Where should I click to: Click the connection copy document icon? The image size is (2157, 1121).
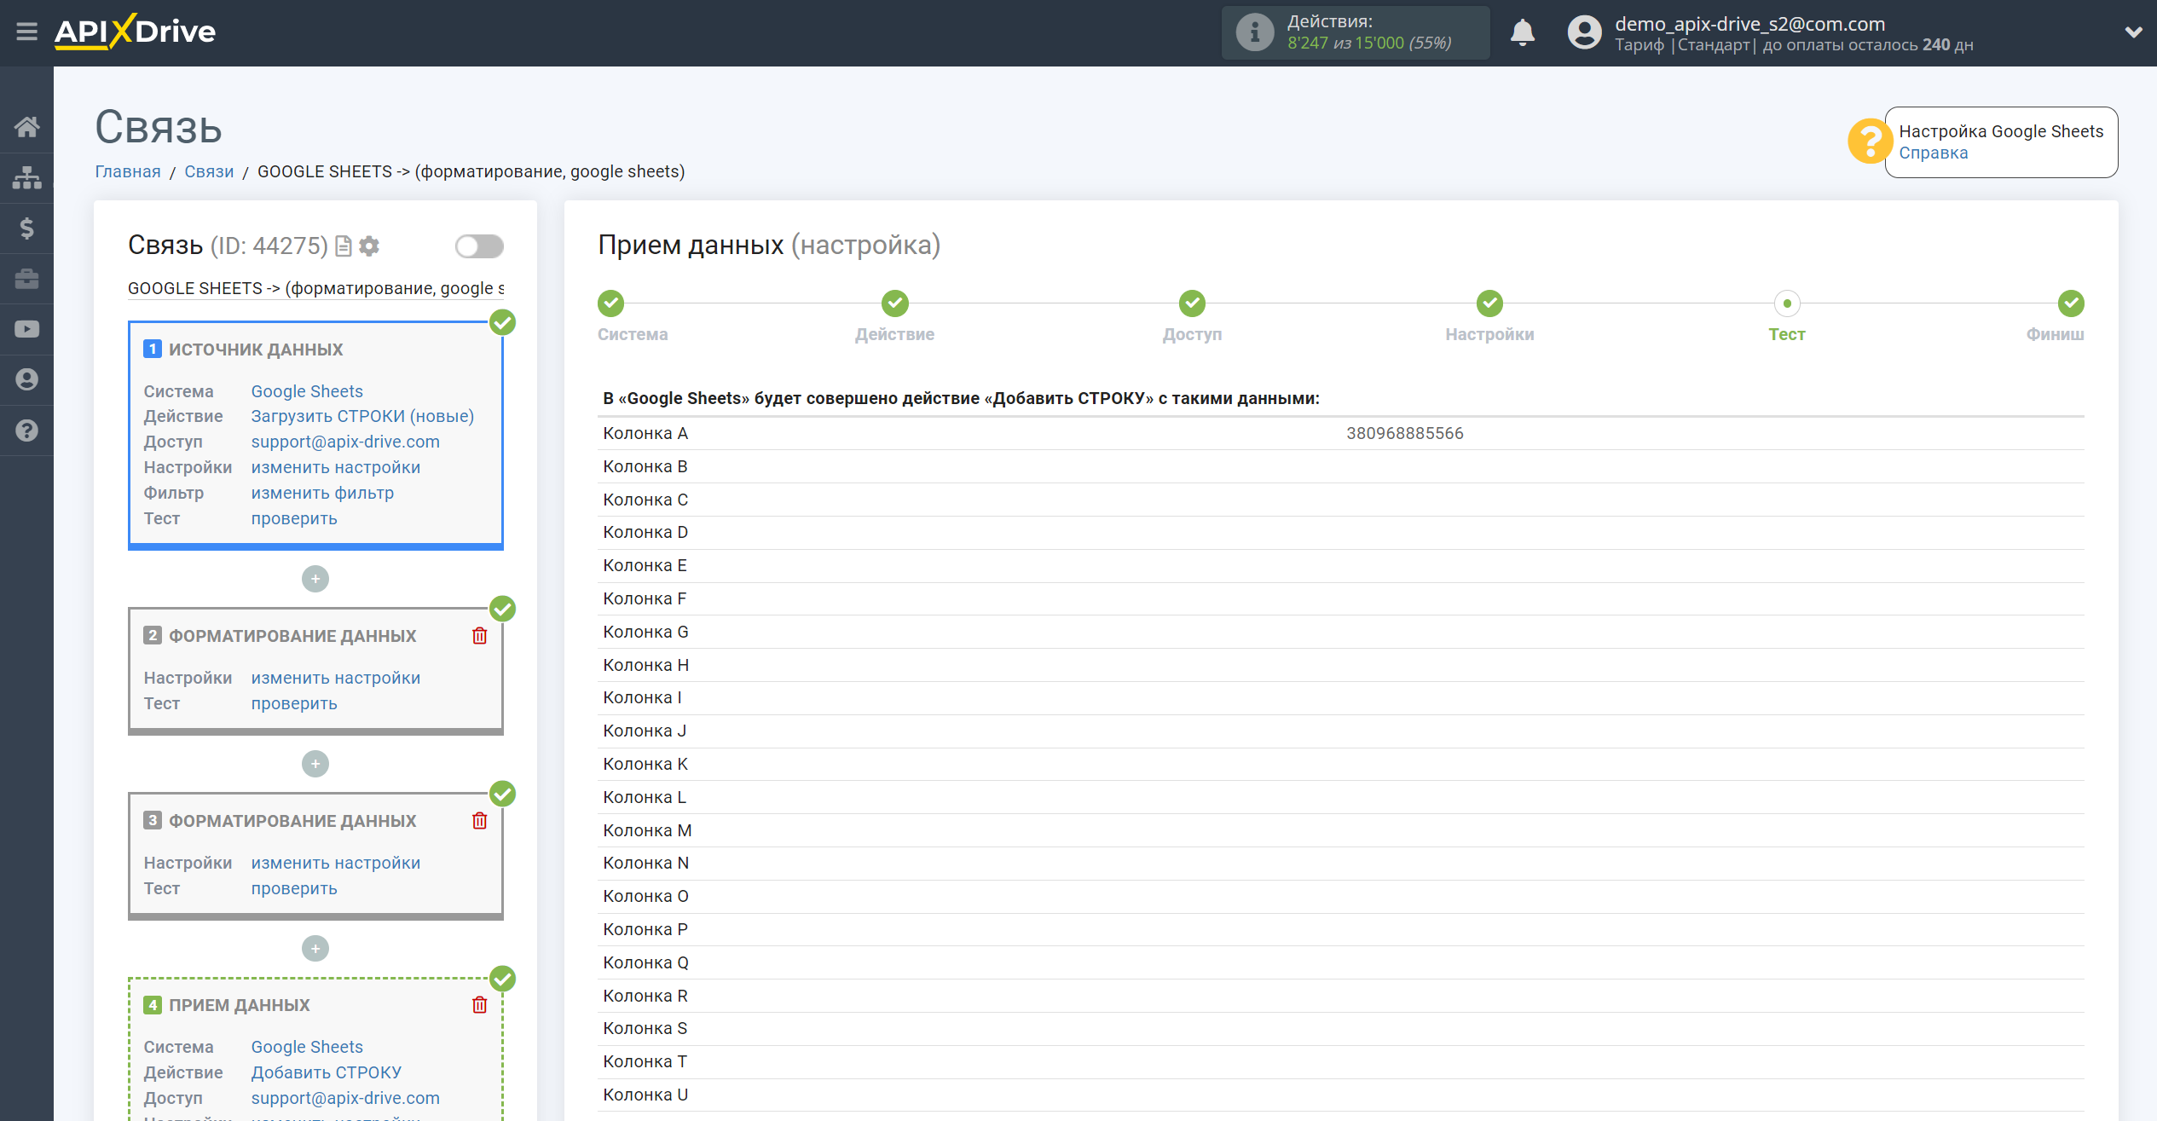[344, 246]
